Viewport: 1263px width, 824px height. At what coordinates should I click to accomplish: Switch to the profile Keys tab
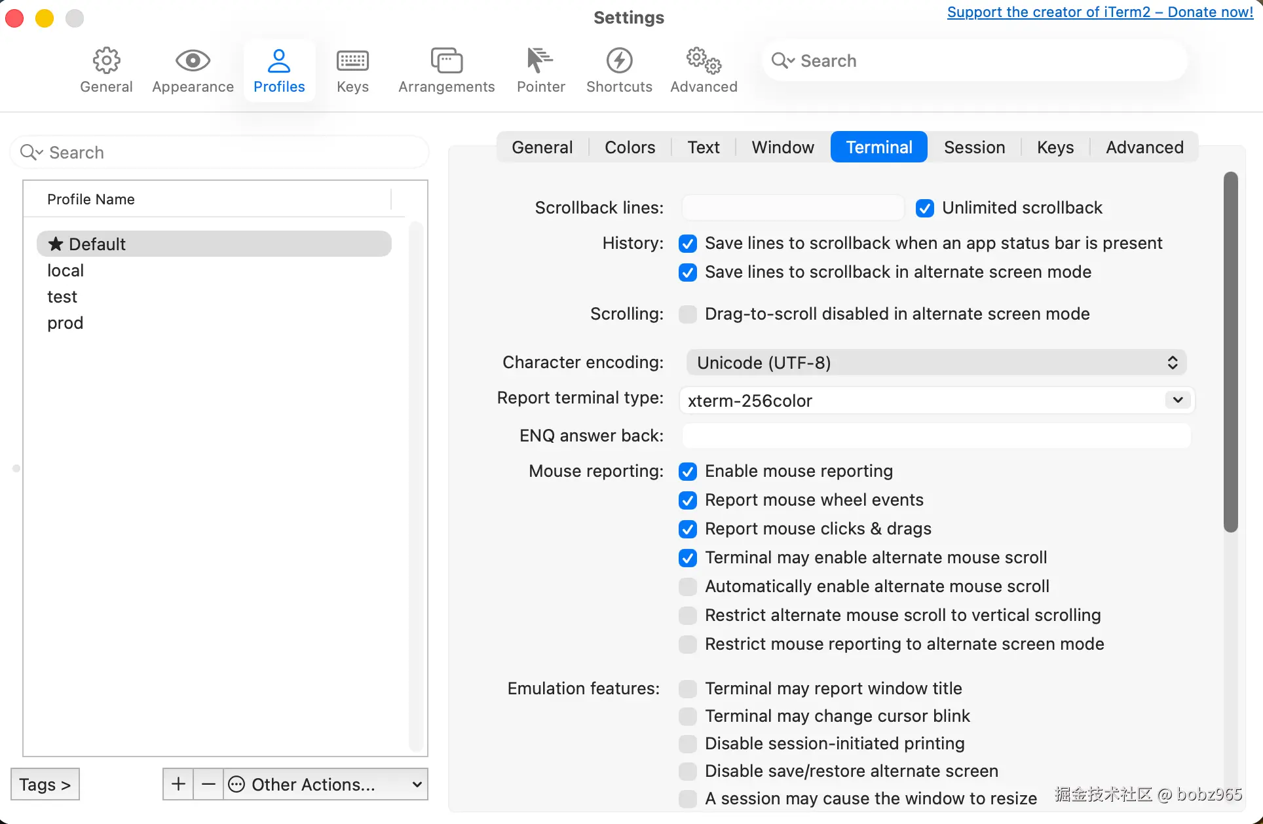[1055, 147]
